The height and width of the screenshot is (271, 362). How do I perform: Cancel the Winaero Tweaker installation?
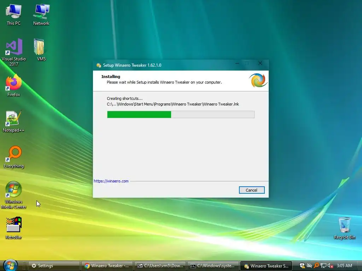click(x=251, y=190)
